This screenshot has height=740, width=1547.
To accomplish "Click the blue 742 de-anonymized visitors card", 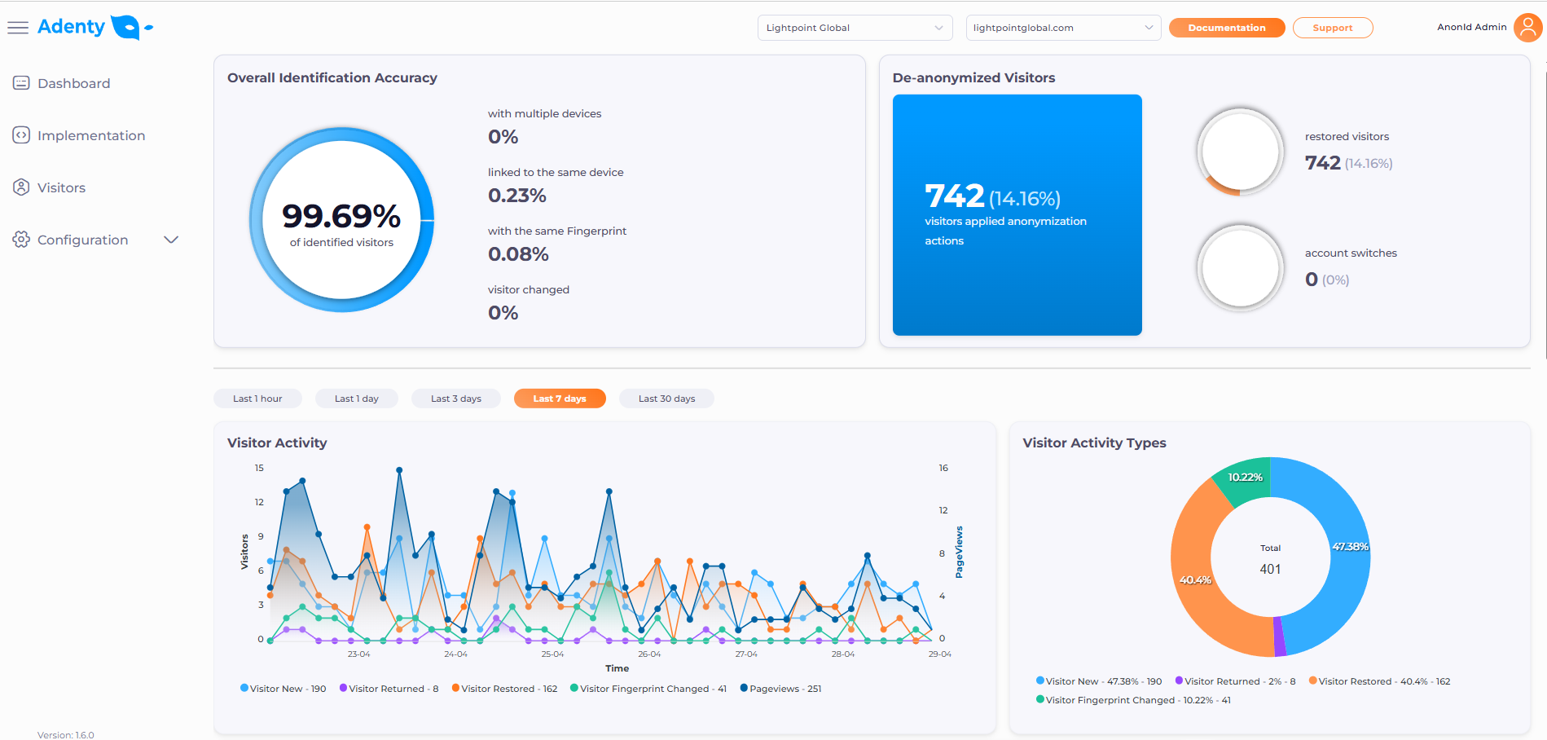I will coord(1017,214).
